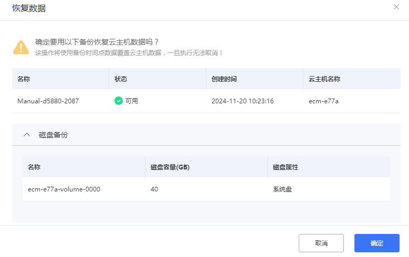This screenshot has width=409, height=257.
Task: Click the yellow warning triangle icon
Action: [21, 47]
